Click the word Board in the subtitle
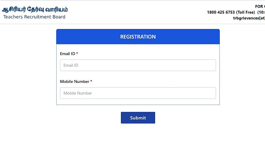 click(x=59, y=17)
